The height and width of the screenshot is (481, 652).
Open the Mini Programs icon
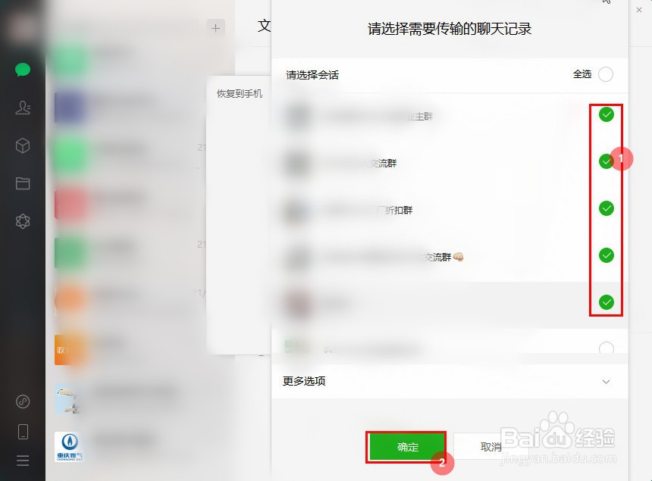[23, 401]
